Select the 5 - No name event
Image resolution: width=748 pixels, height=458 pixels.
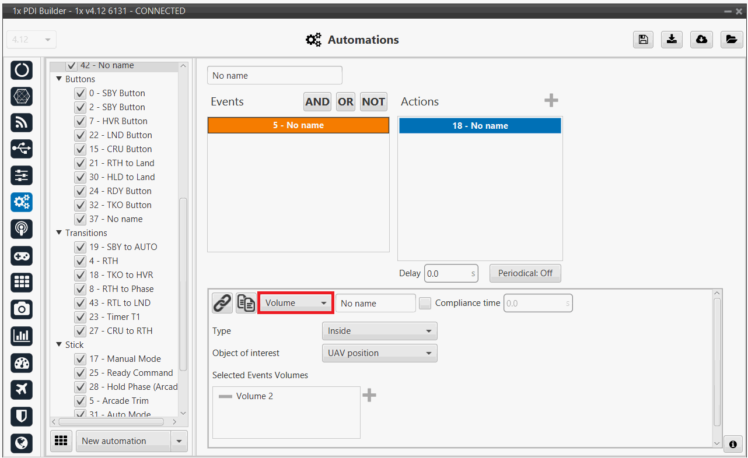298,125
